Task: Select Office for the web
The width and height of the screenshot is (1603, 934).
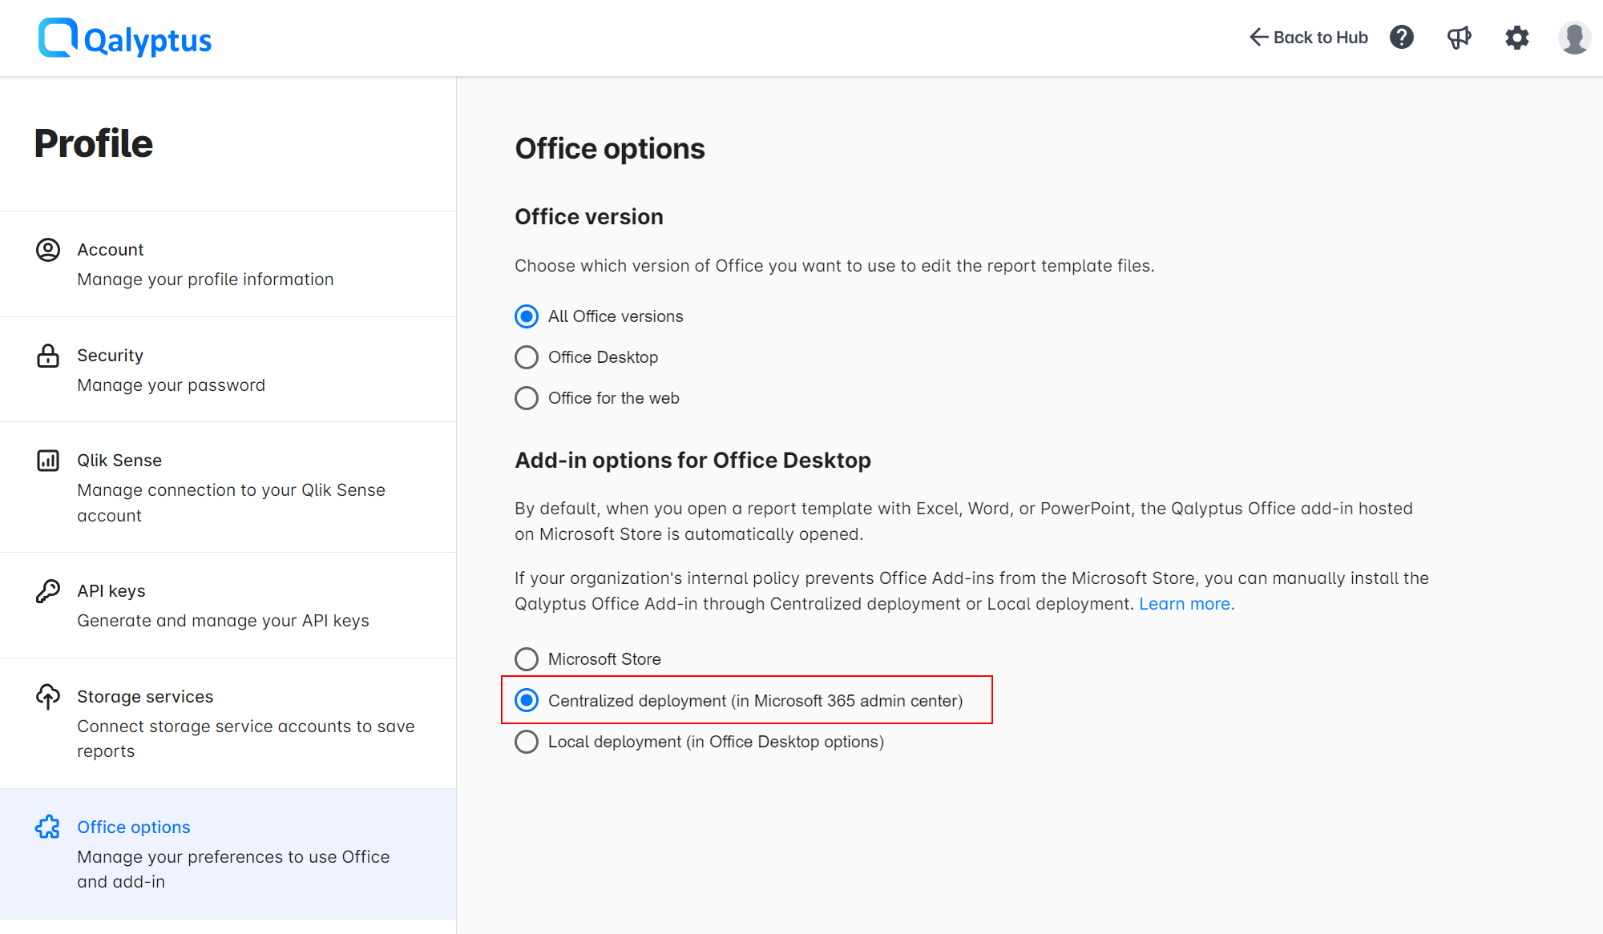Action: click(526, 398)
